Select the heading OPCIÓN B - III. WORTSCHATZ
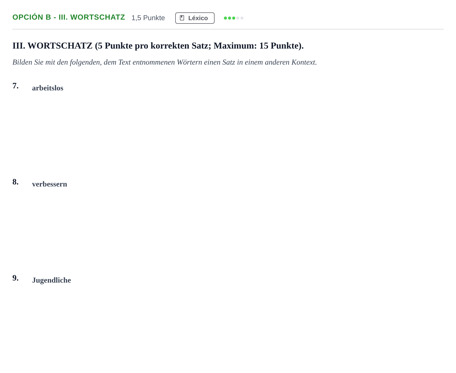Image resolution: width=456 pixels, height=373 pixels. [69, 17]
